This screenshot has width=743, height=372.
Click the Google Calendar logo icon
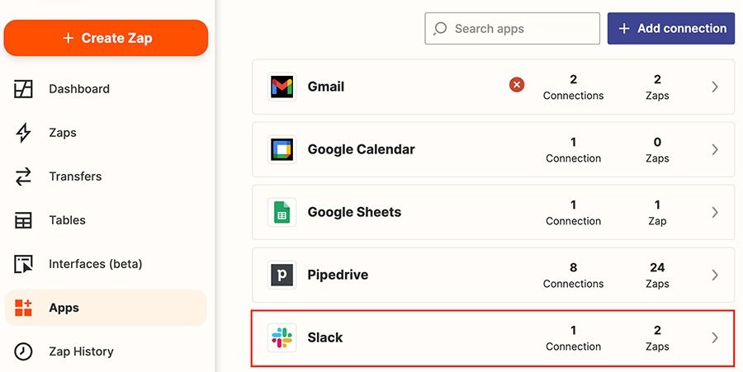pyautogui.click(x=282, y=149)
